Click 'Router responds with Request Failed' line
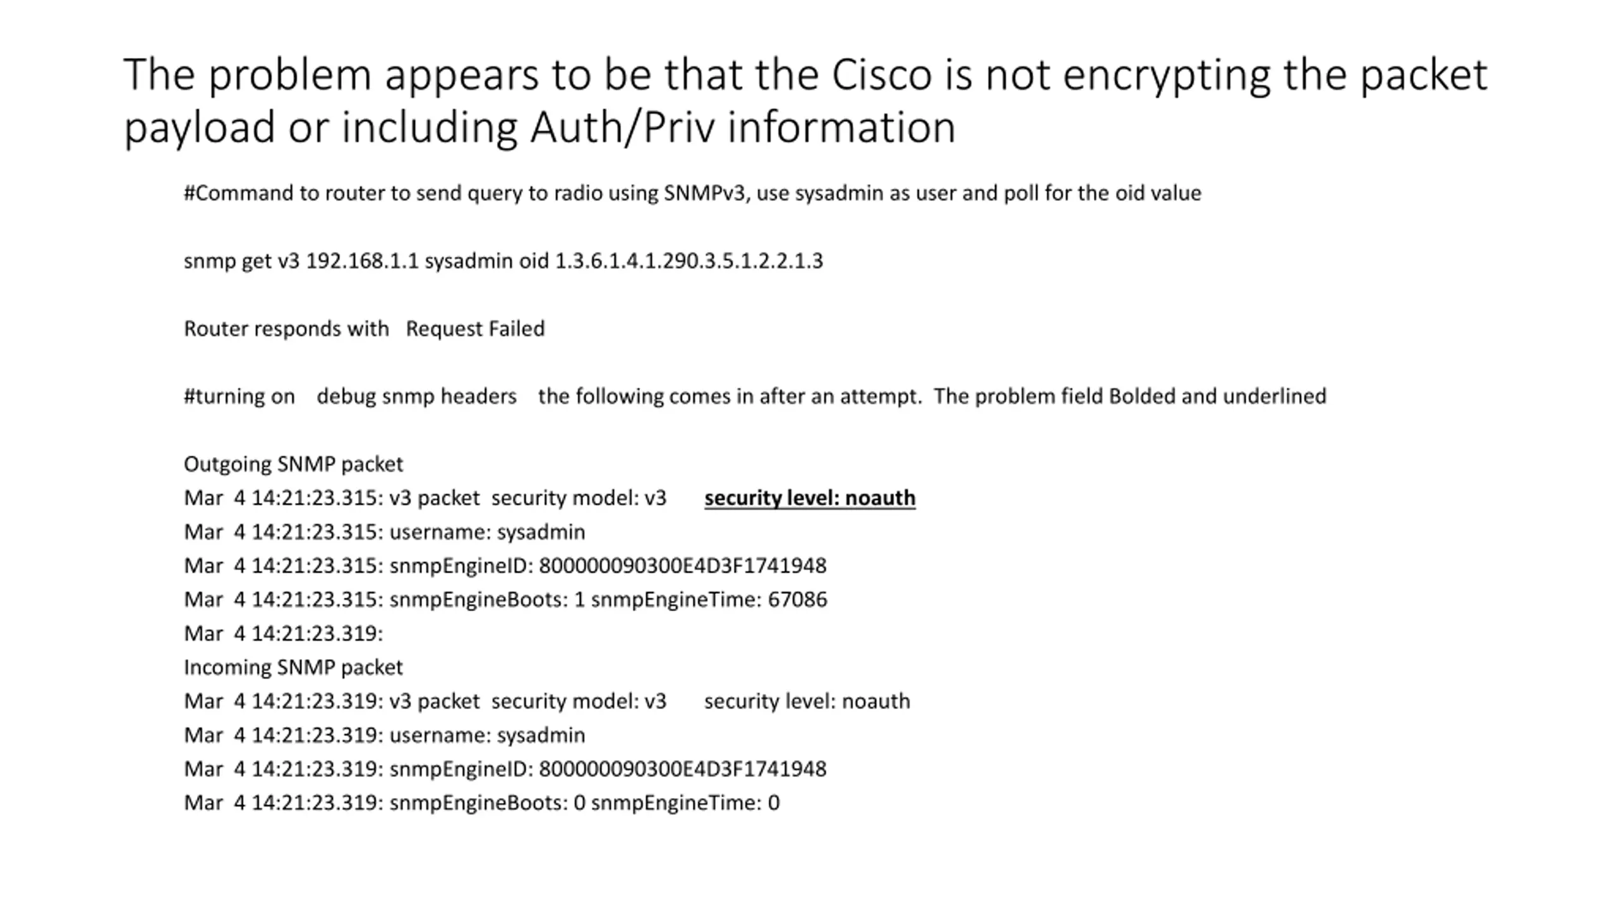 [364, 329]
